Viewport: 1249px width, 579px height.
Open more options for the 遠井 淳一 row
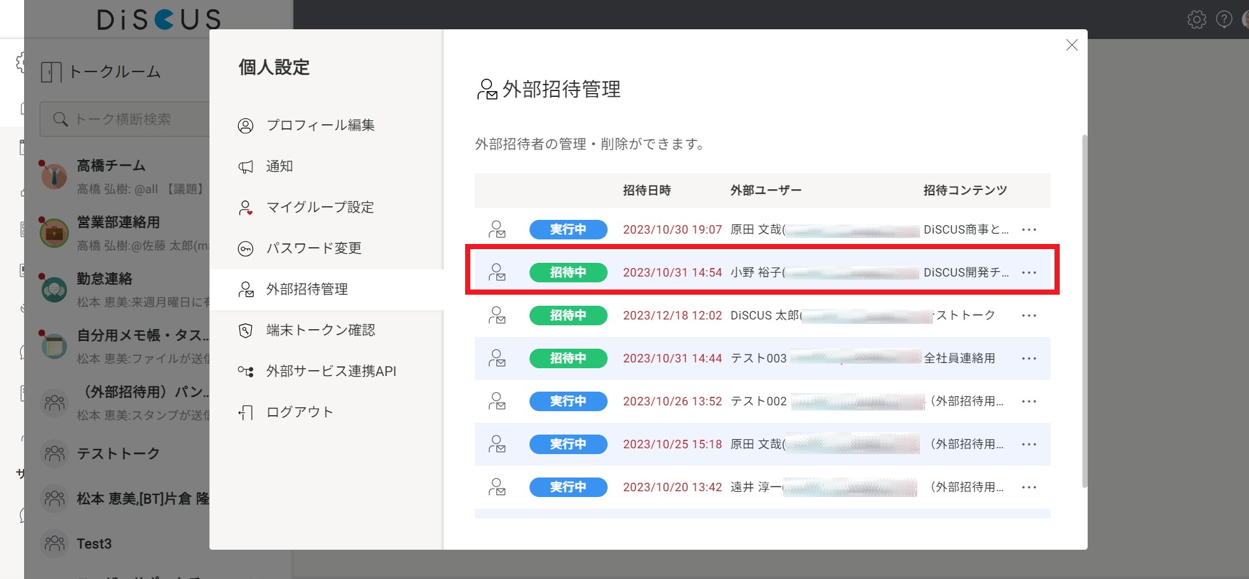point(1029,487)
